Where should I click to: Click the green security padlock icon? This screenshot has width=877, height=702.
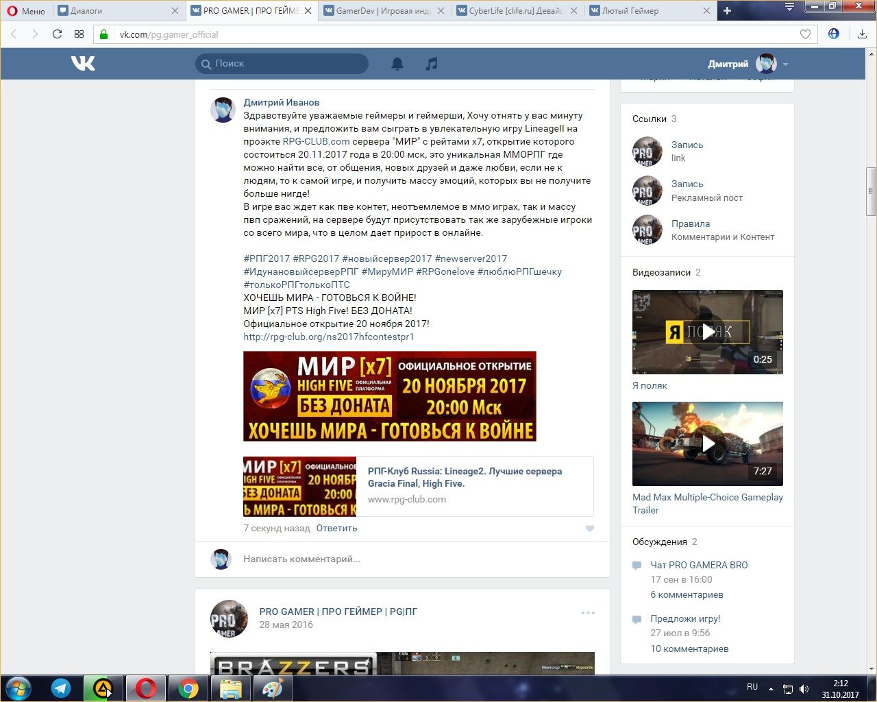tap(104, 34)
